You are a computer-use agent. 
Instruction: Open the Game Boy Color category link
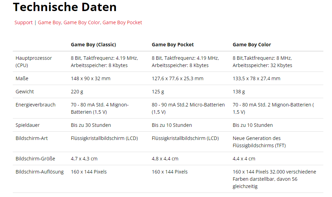coord(82,22)
